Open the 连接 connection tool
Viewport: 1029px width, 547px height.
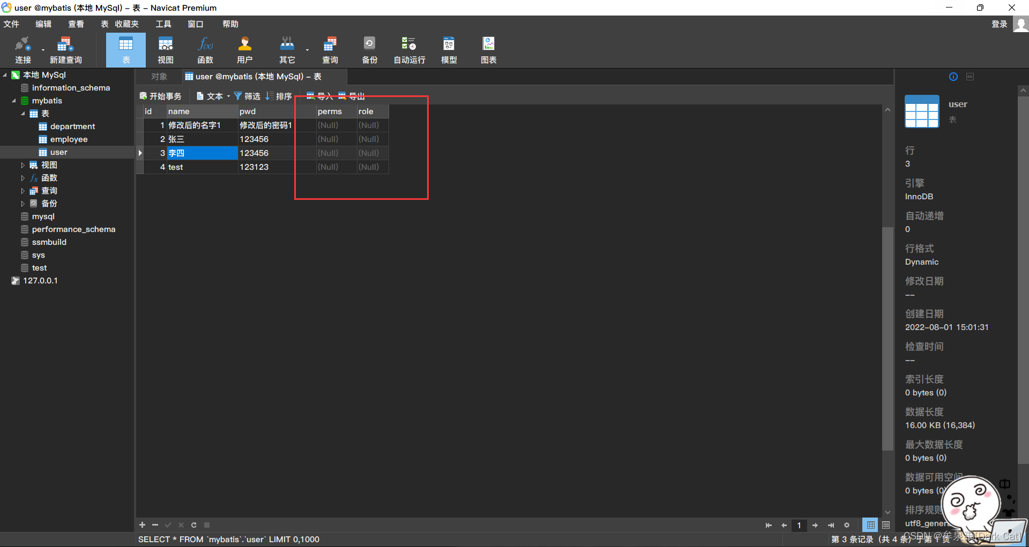[23, 50]
